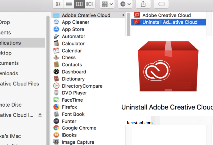Image resolution: width=213 pixels, height=145 pixels.
Task: Select the Adobe Creative Cloud folder icon
Action: coord(56,15)
